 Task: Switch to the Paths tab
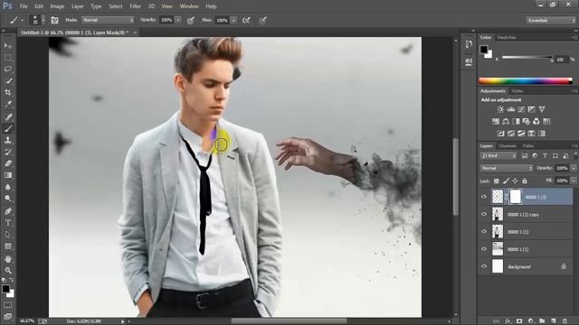[x=528, y=146]
